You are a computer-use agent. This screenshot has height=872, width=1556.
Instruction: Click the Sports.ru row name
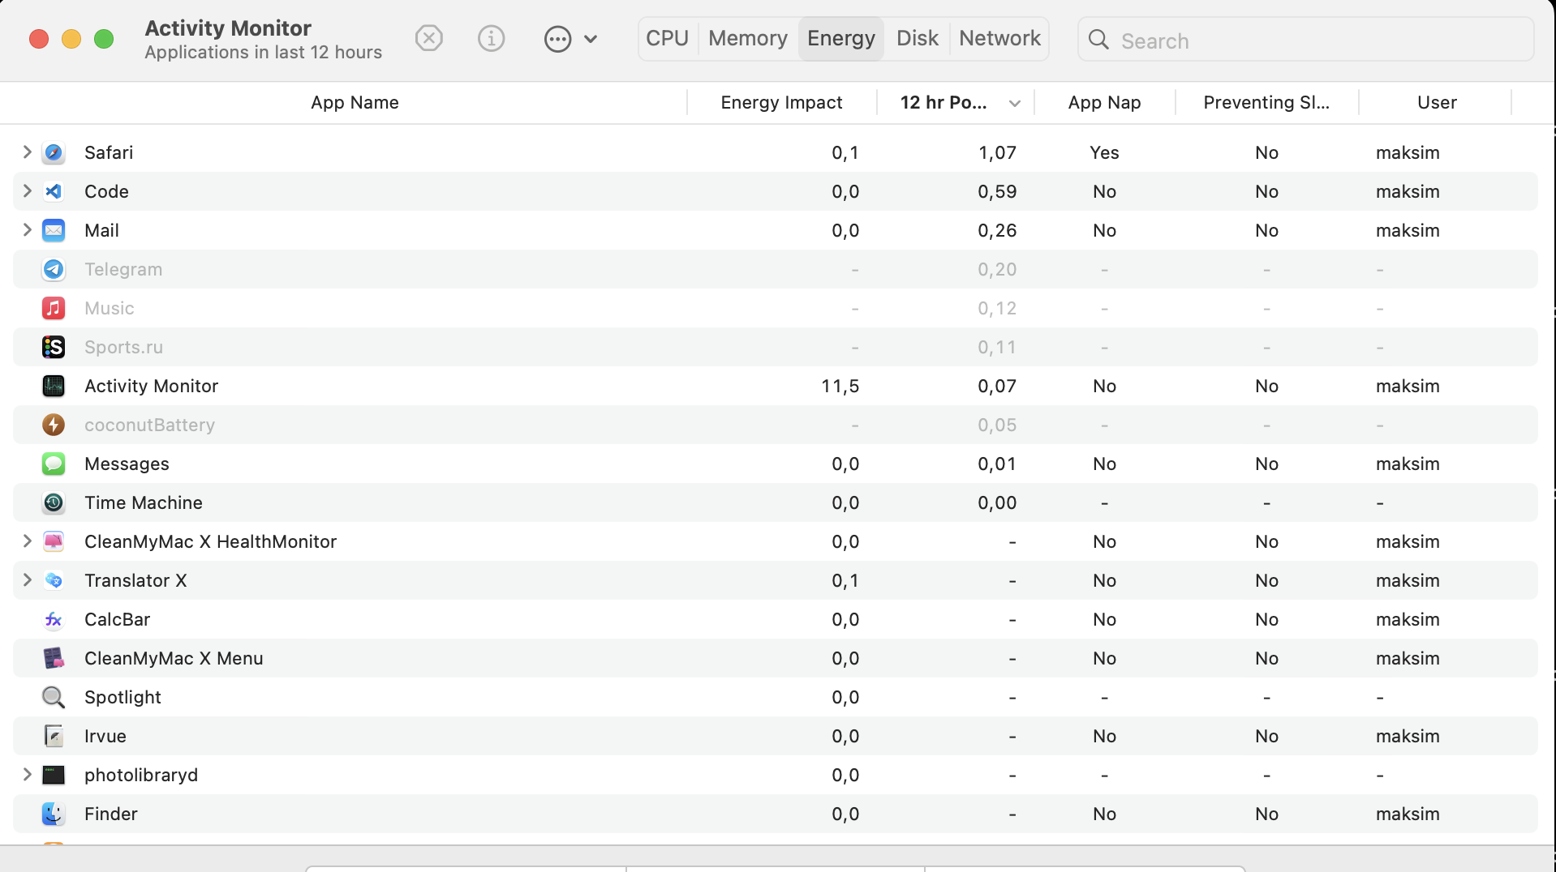coord(124,347)
